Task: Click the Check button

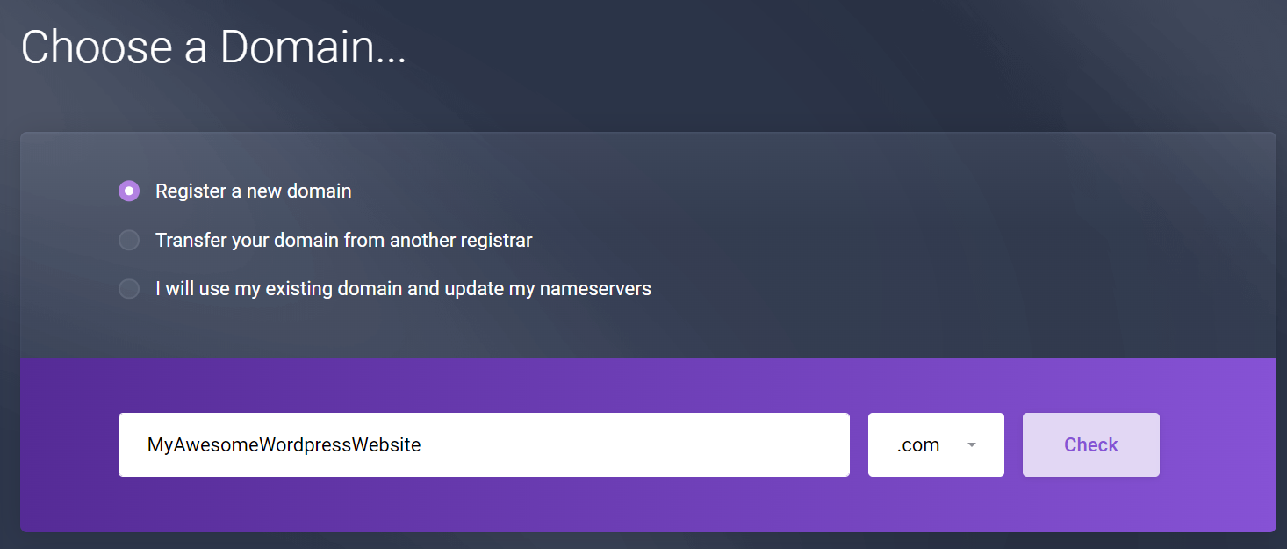Action: [x=1090, y=444]
